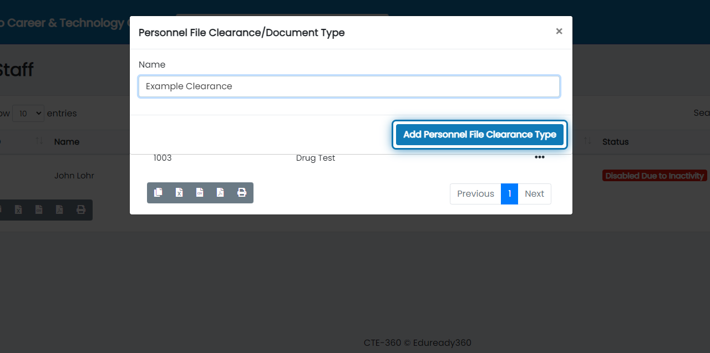Click Add Personnel File Clearance Type button
710x353 pixels.
[479, 135]
